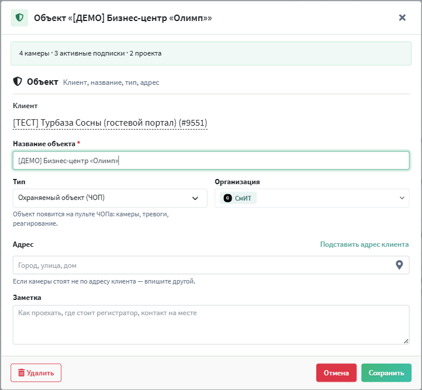The height and width of the screenshot is (390, 422).
Task: Click the dialog title Объект «[ДЕМО] Бизнес-центр «Олимп»»
Action: pos(123,18)
